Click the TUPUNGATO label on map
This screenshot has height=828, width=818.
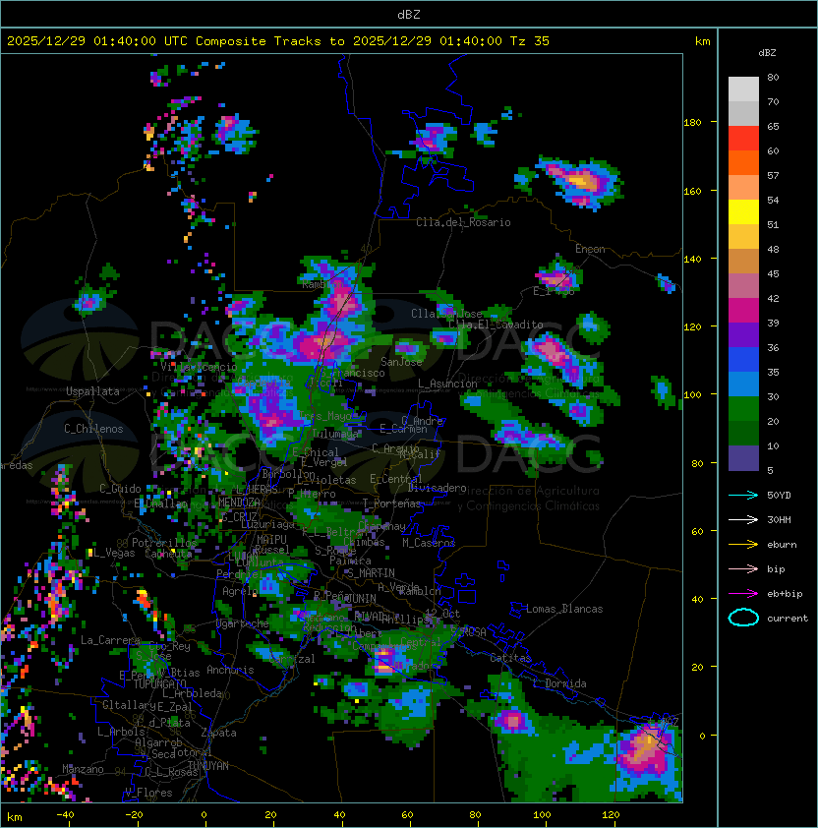pyautogui.click(x=159, y=683)
